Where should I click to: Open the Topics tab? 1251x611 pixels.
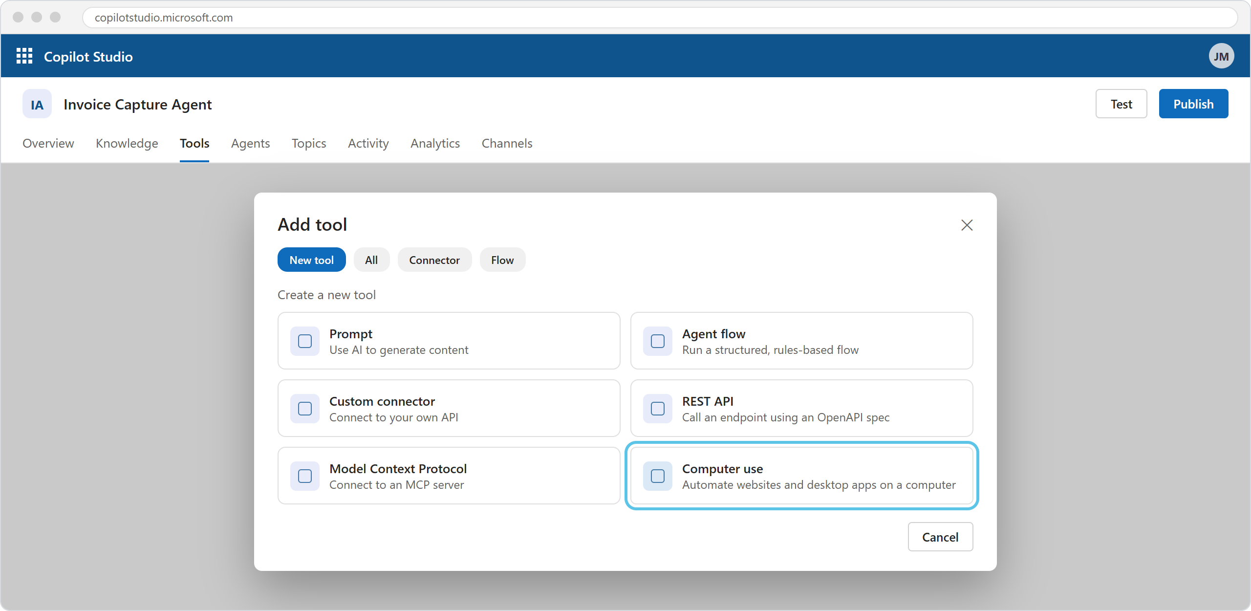[309, 143]
